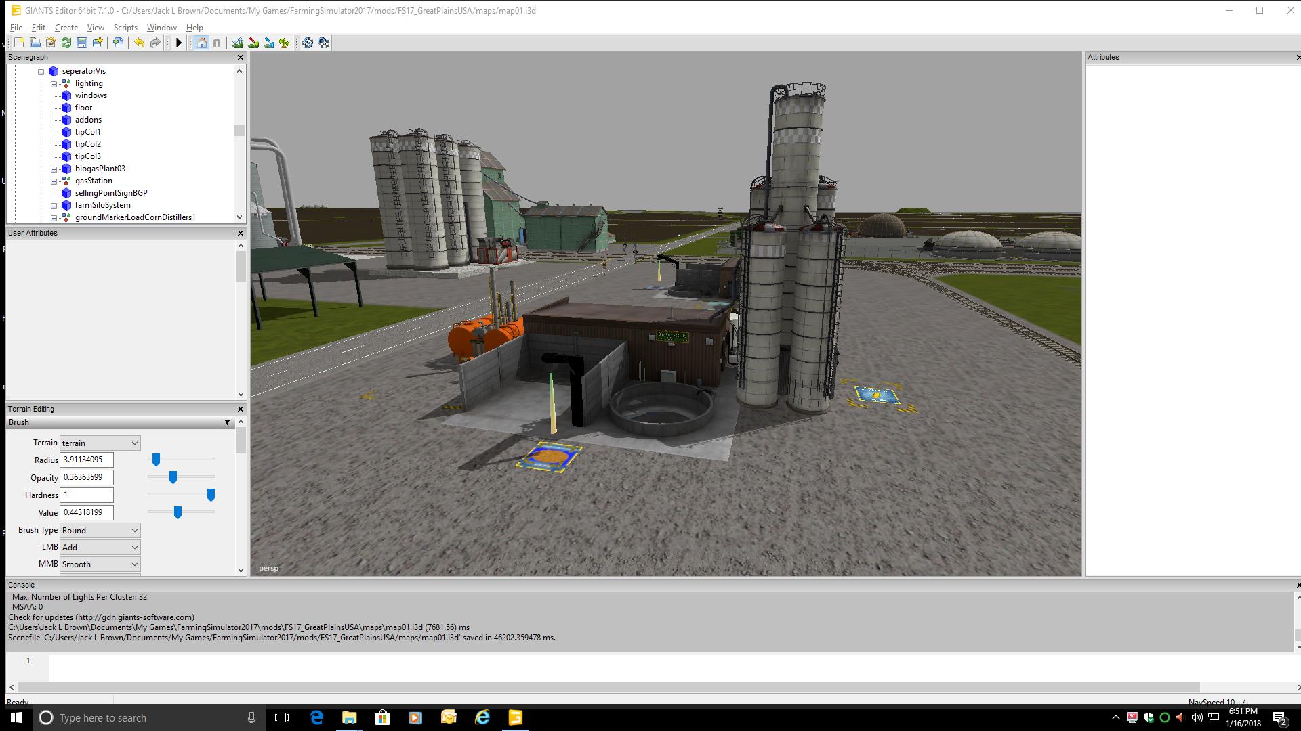Click the Open file folder icon

tap(35, 43)
